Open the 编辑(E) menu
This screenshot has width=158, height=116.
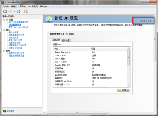14,7
